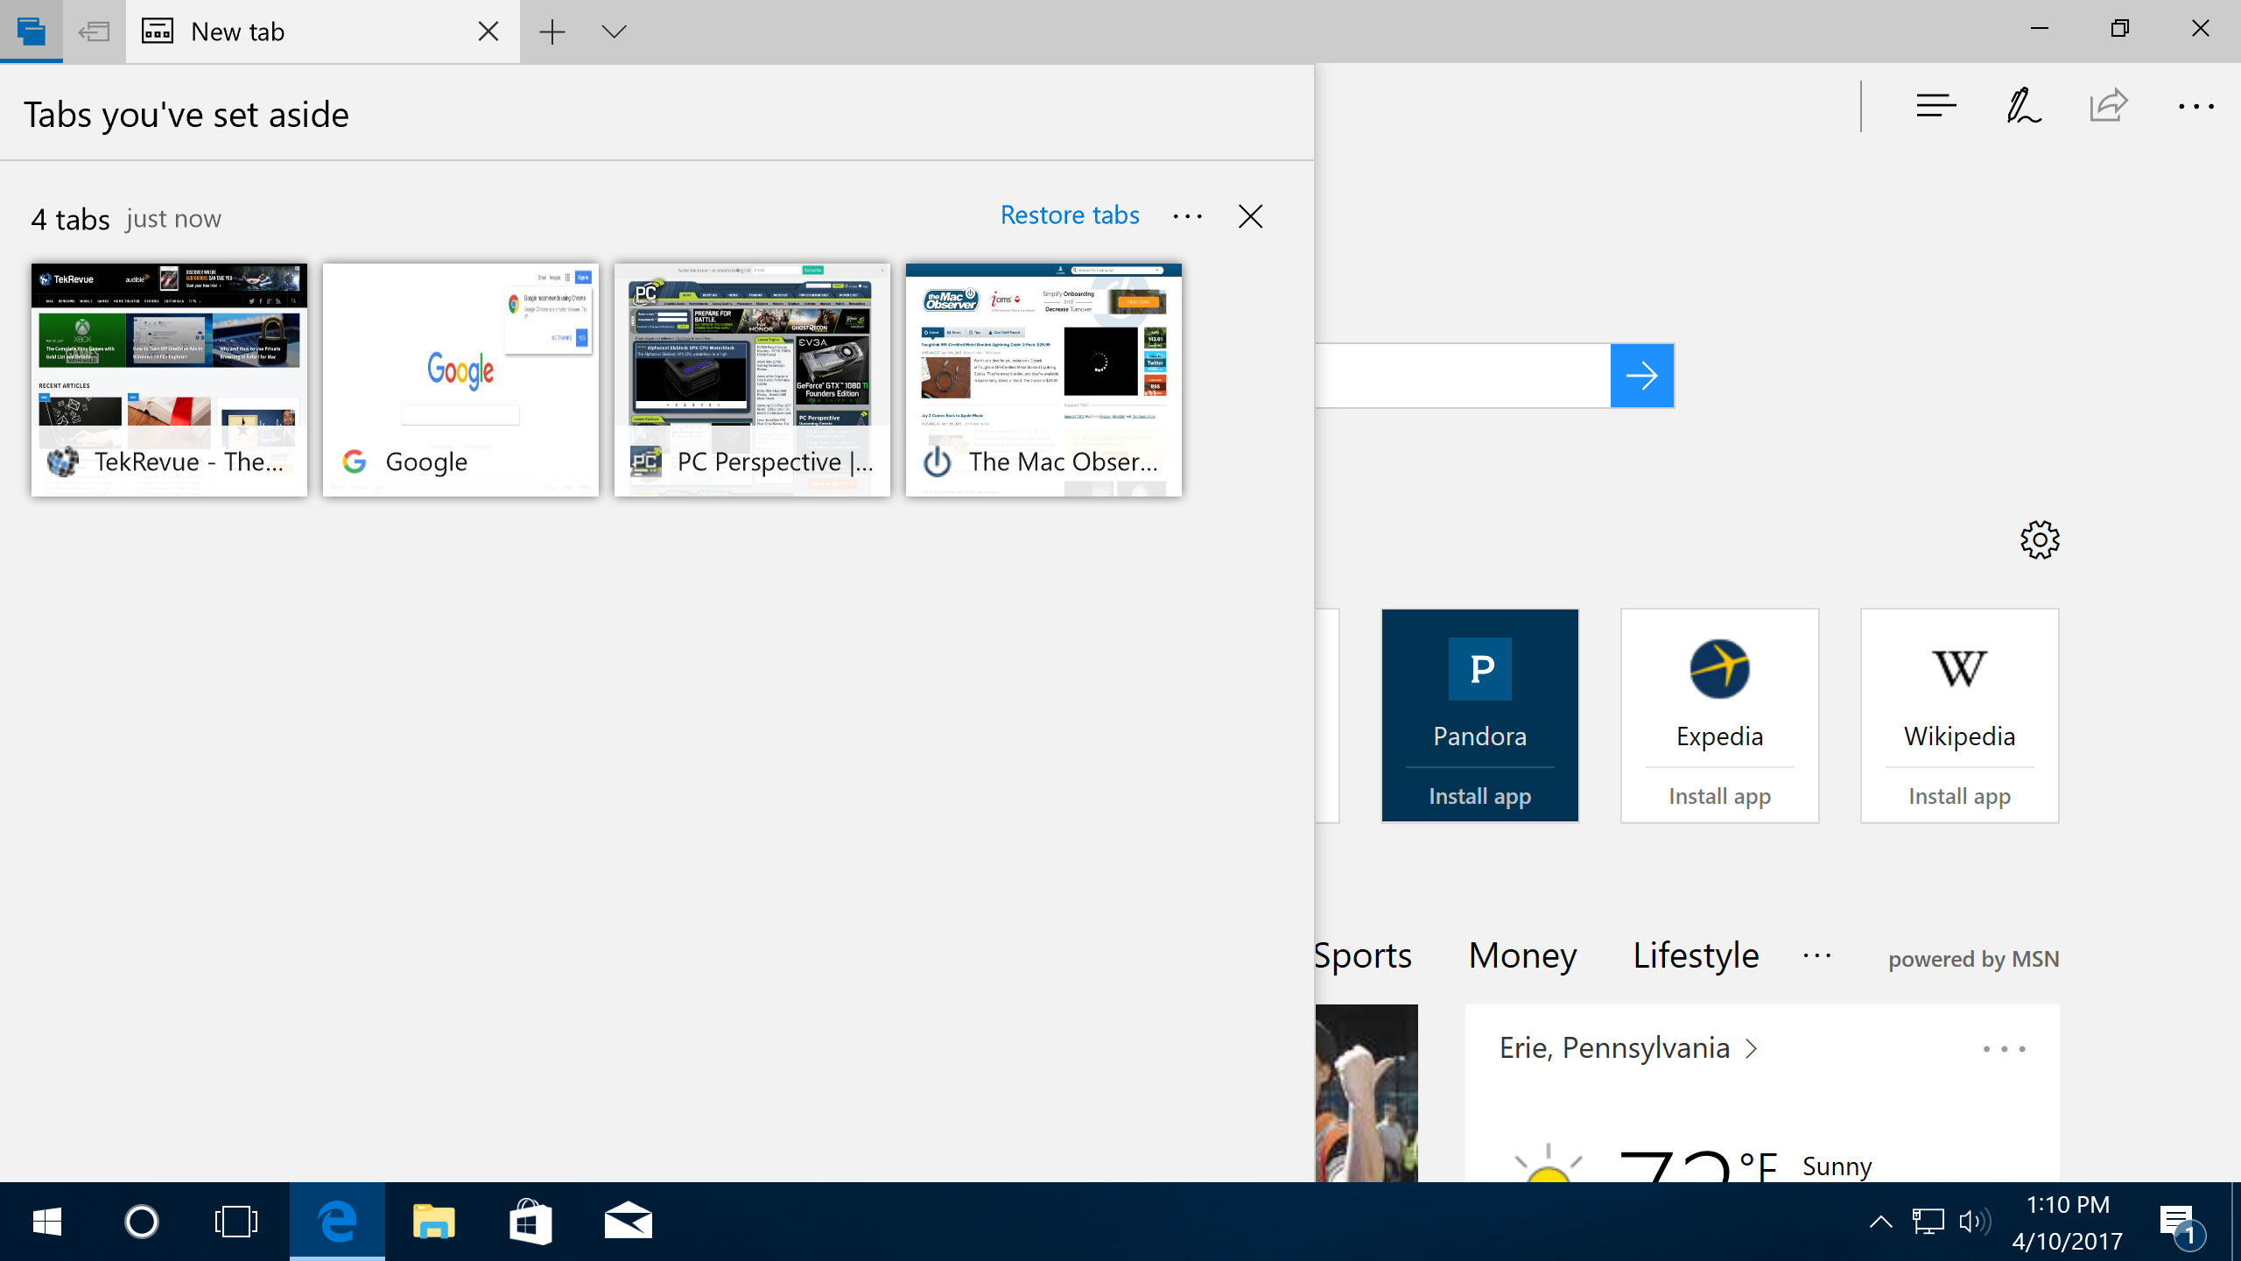Image resolution: width=2241 pixels, height=1261 pixels.
Task: Click into the web search input field
Action: [1463, 376]
